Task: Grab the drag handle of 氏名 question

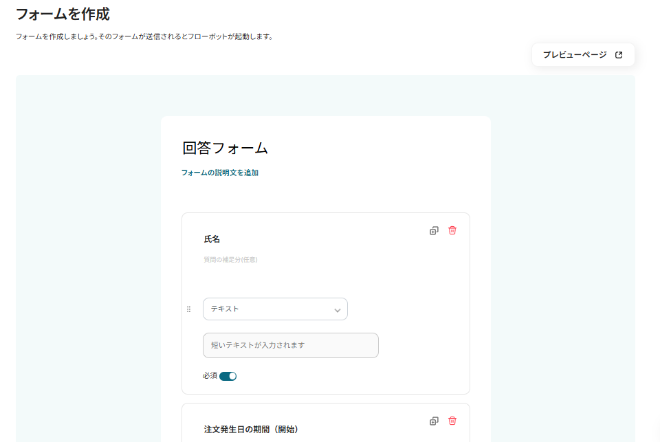Action: click(188, 309)
